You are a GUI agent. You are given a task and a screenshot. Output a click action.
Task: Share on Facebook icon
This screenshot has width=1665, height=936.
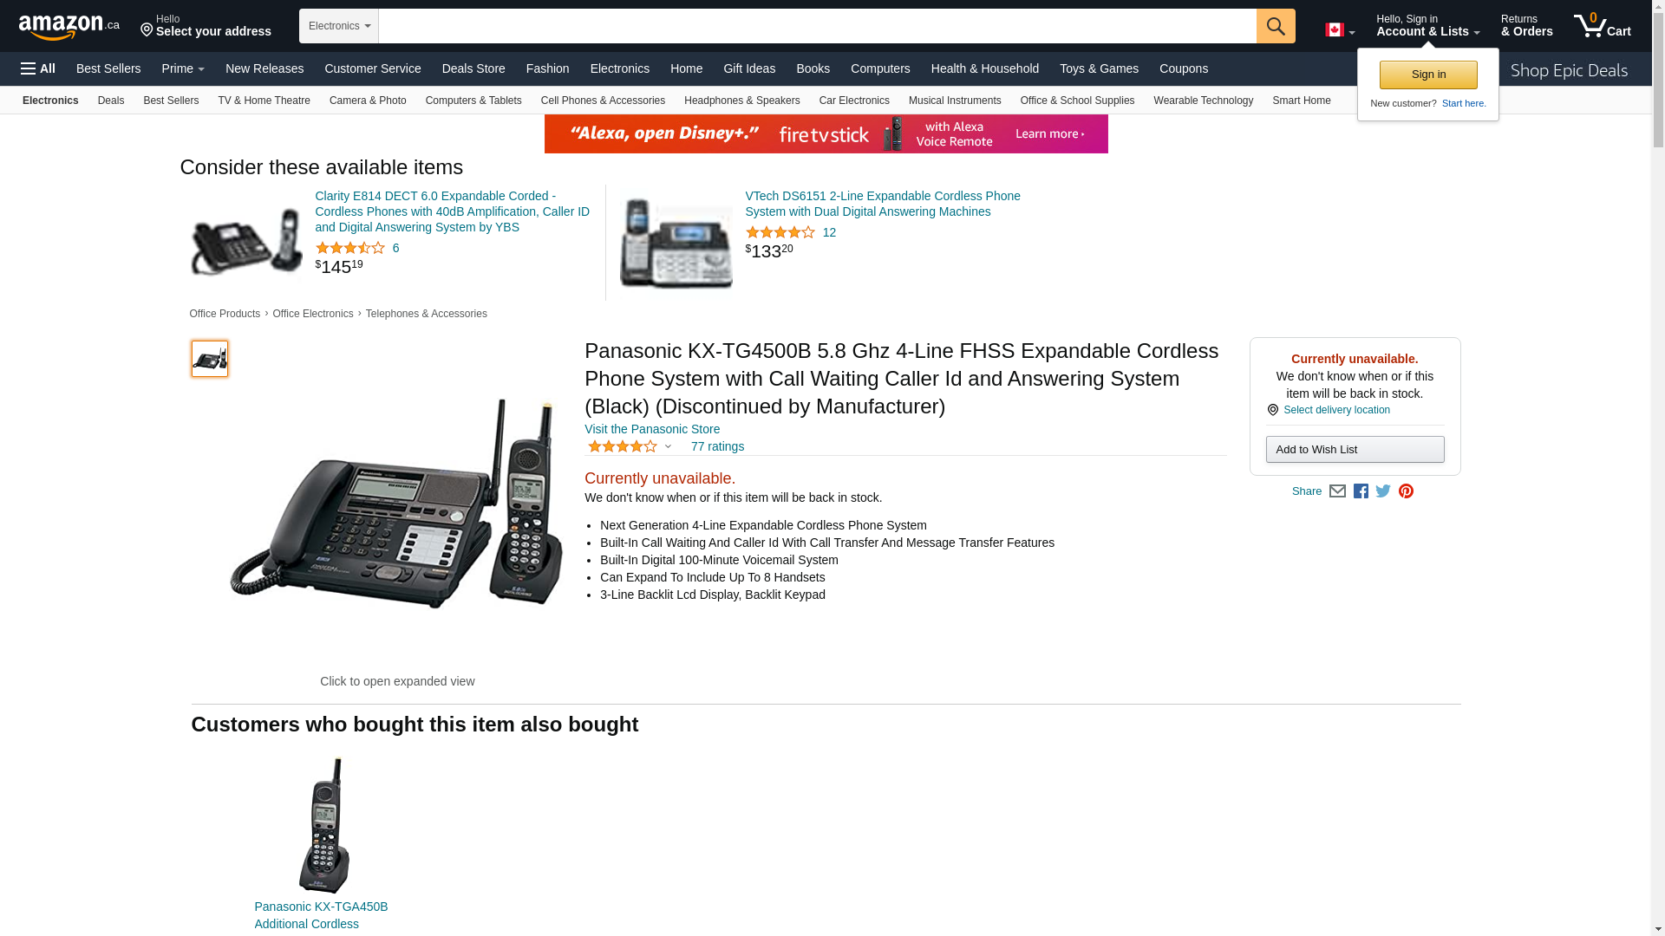(1361, 491)
